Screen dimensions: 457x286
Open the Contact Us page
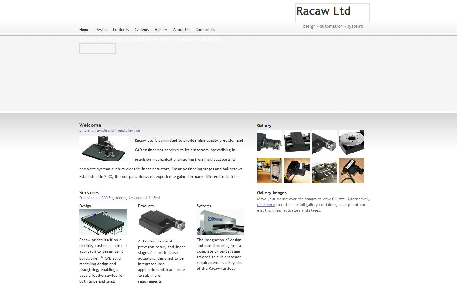(205, 30)
